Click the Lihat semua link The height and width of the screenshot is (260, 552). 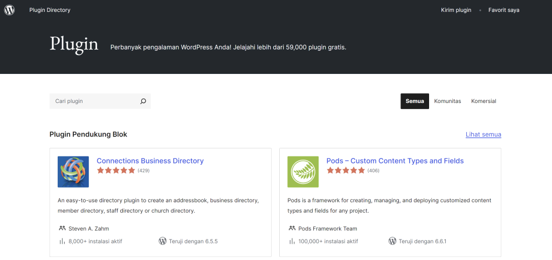(x=484, y=134)
